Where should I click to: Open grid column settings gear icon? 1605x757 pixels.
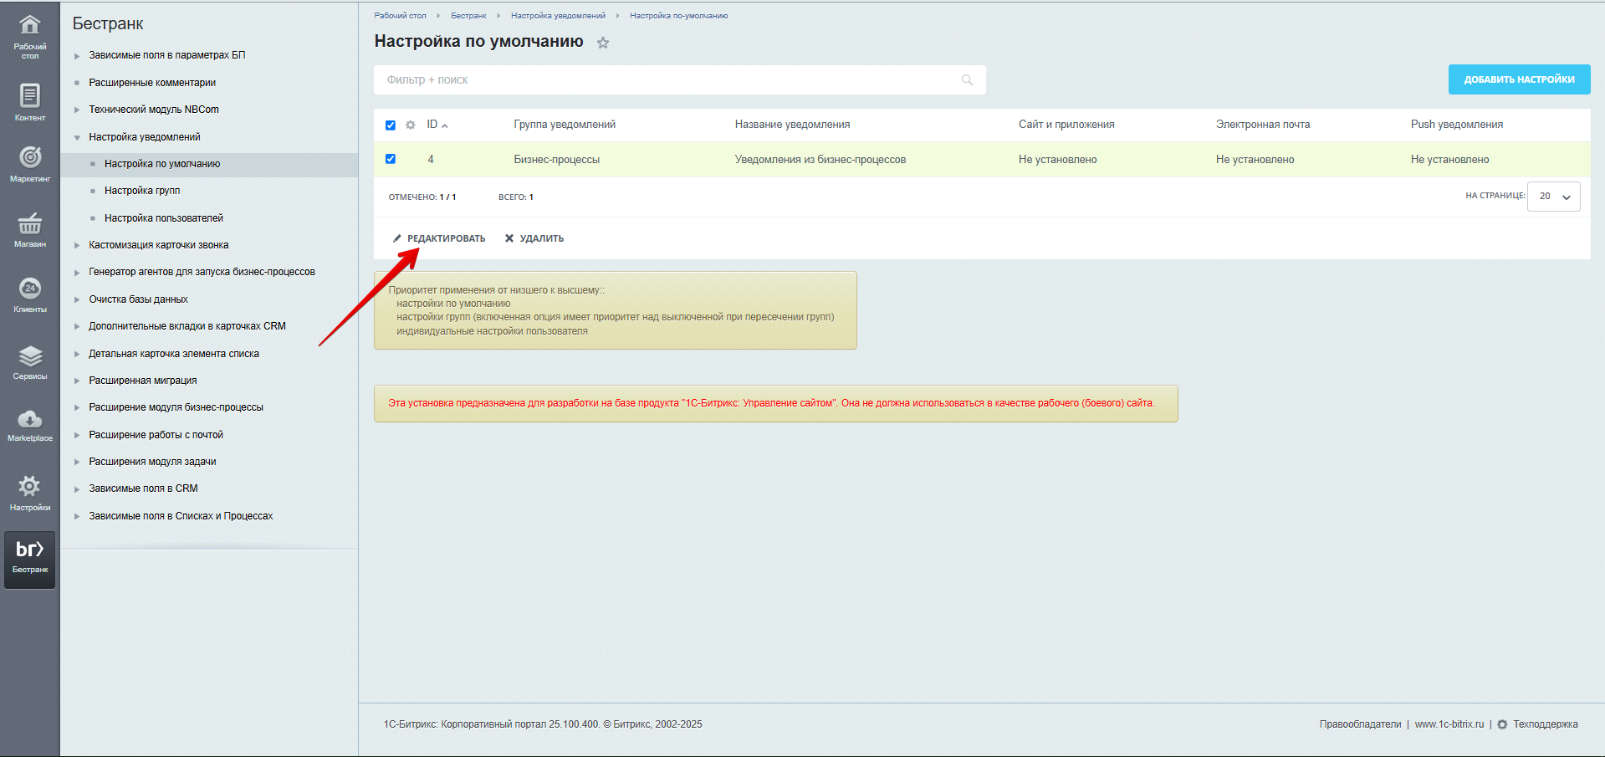(x=411, y=125)
